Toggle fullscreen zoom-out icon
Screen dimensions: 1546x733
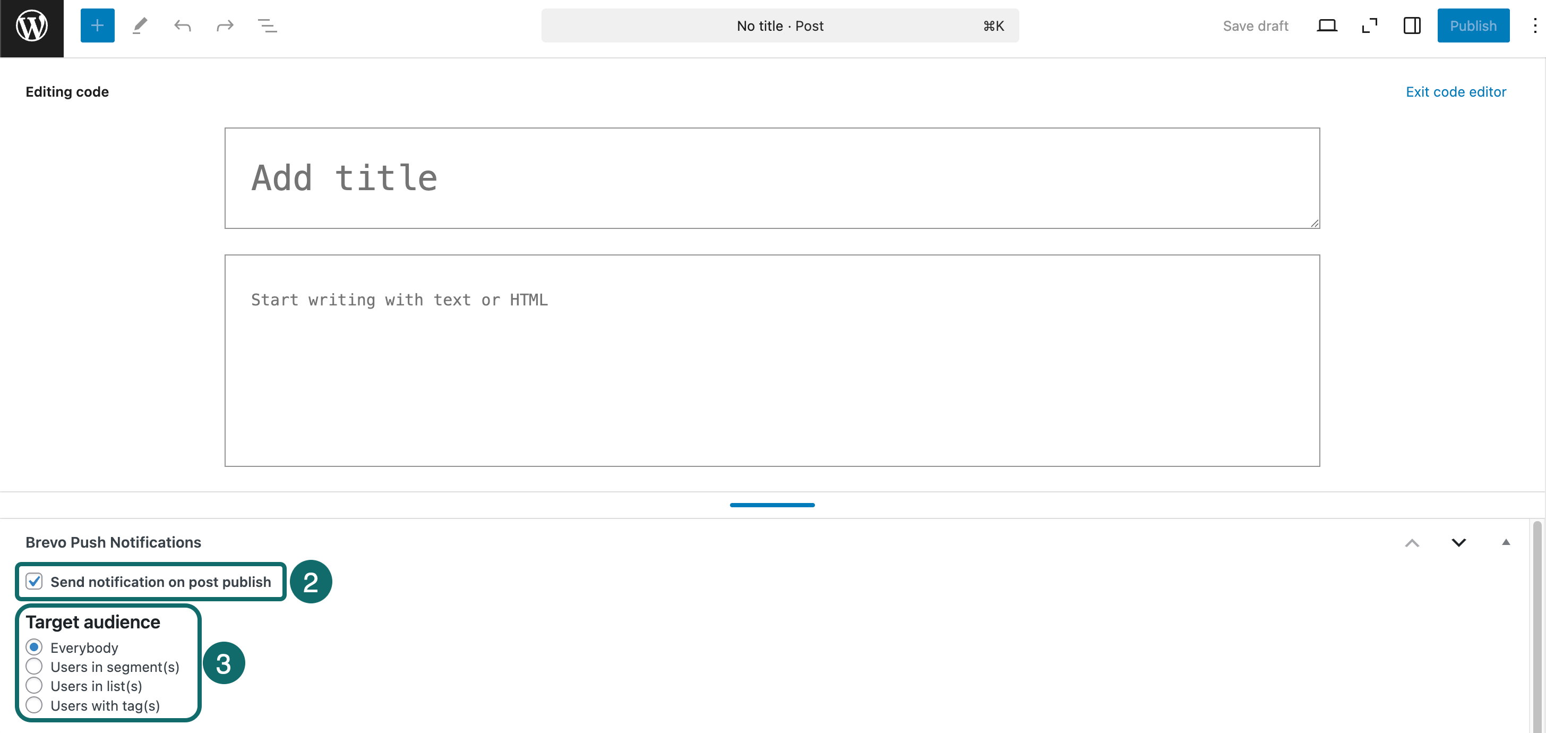1370,26
